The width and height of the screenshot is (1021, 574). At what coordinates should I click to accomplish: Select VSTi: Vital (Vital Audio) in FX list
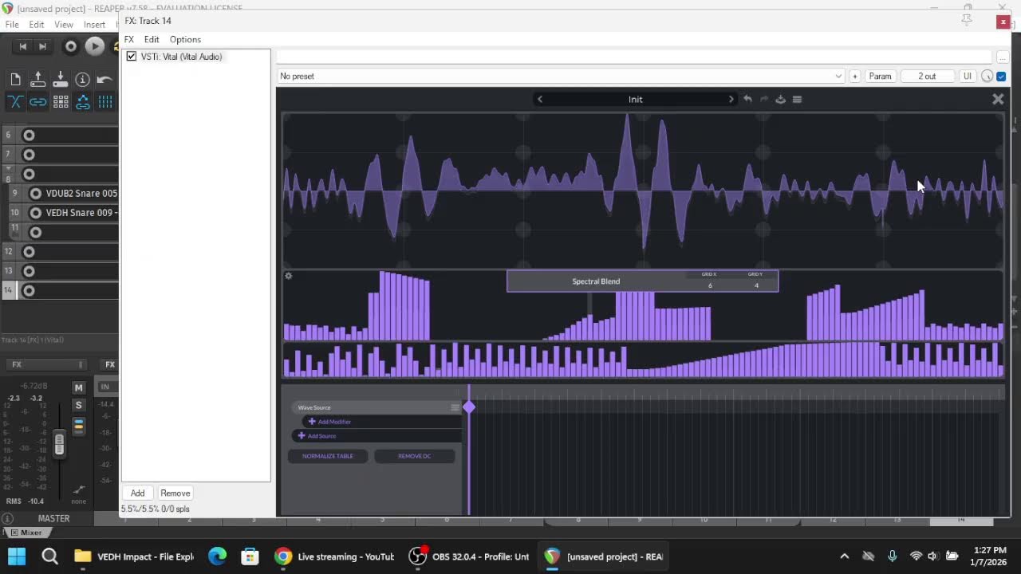coord(182,57)
